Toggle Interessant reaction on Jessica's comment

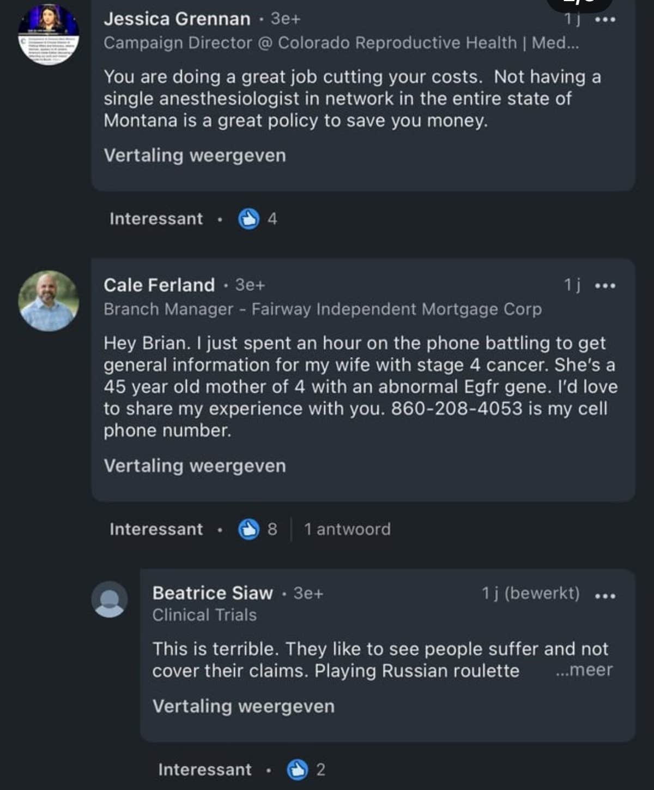pos(156,219)
